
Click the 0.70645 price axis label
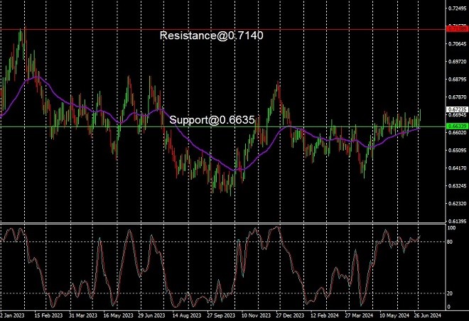coord(458,44)
